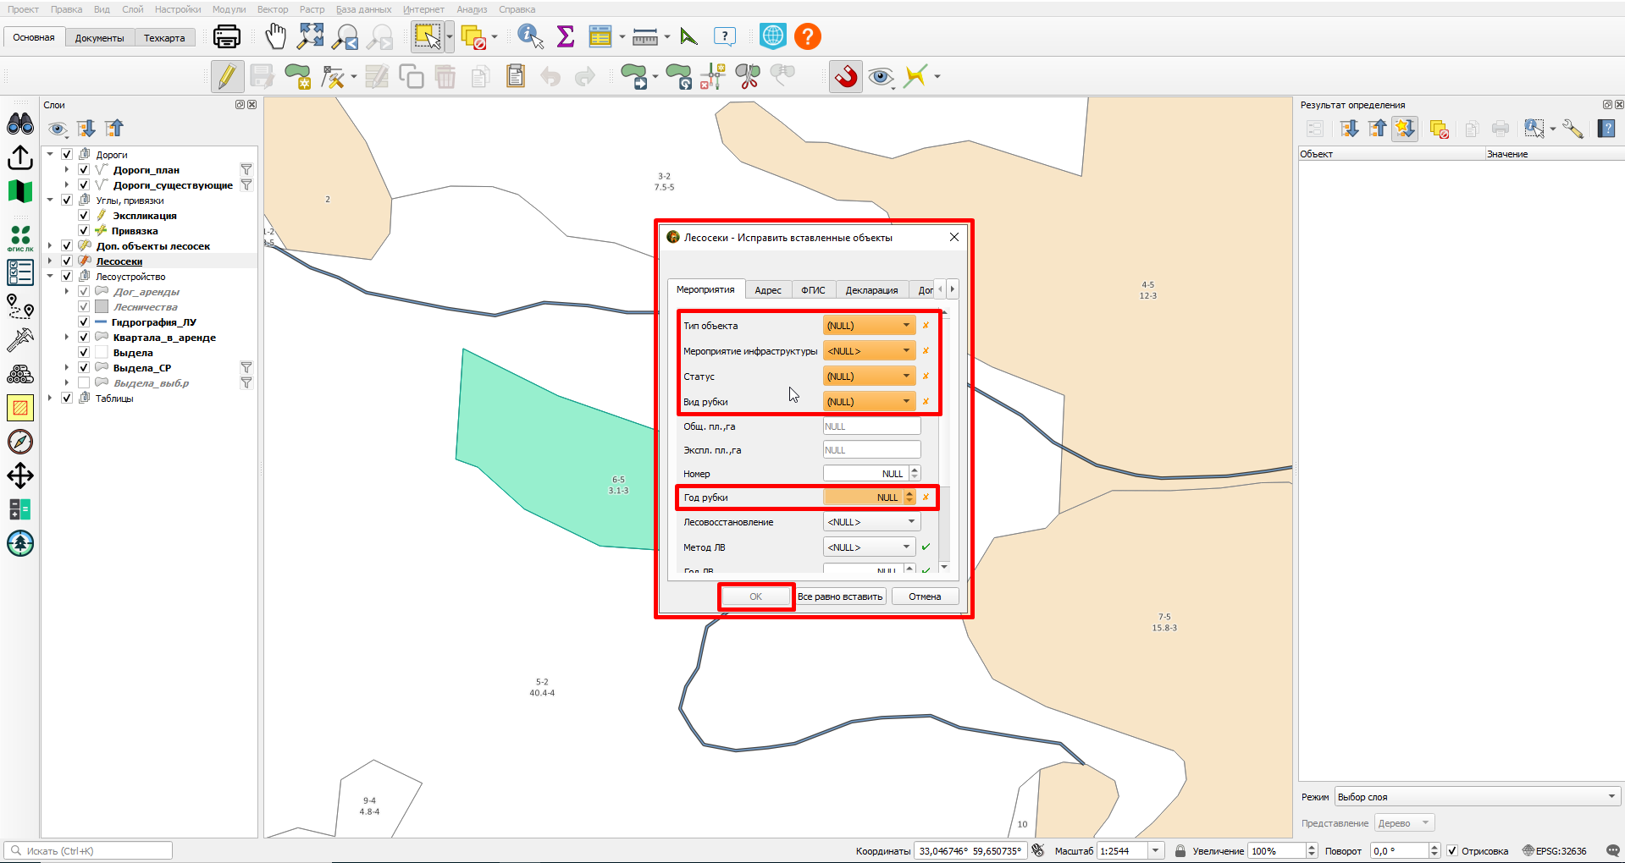
Task: Open the Вектор menu
Action: point(273,9)
